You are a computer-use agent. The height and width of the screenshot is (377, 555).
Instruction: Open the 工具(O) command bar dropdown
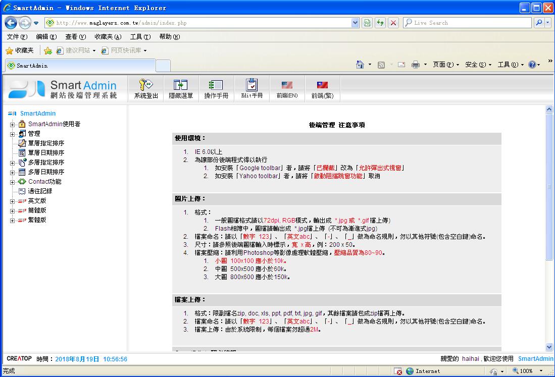511,65
